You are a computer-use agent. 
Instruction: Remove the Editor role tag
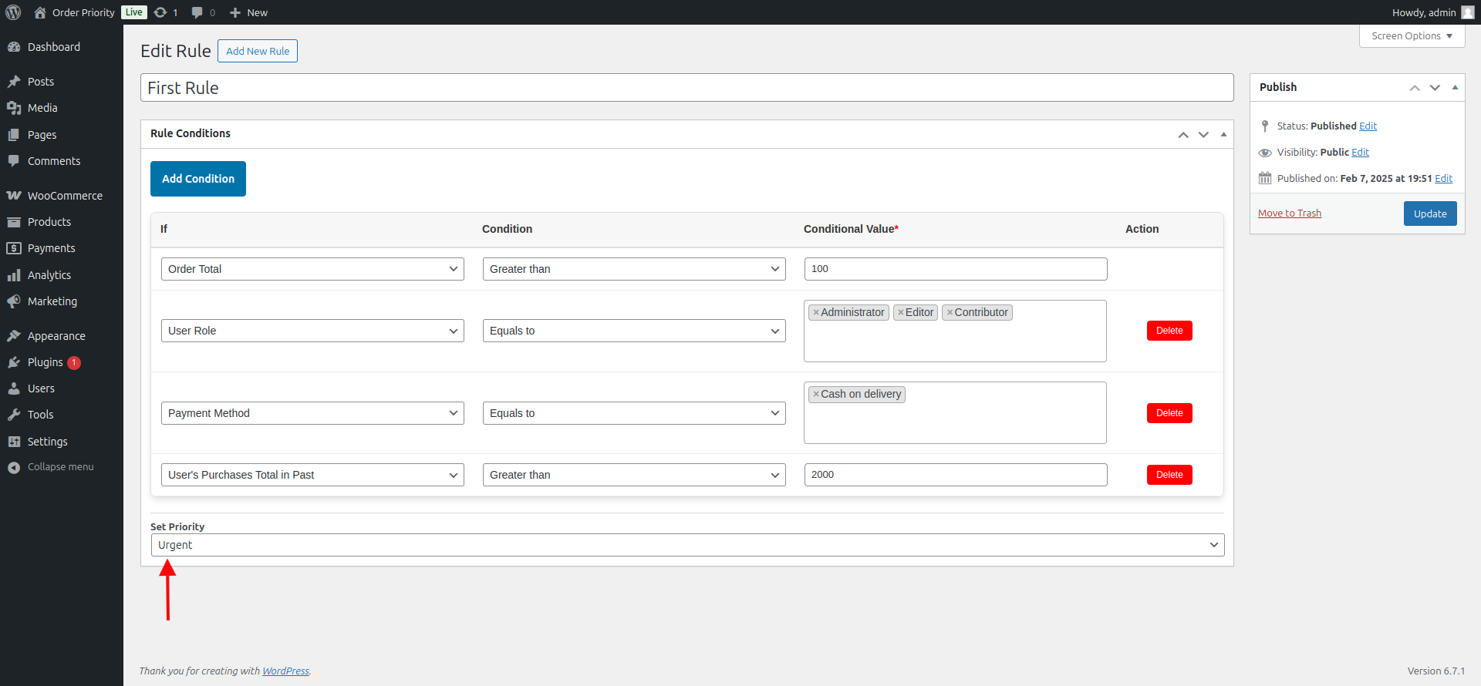click(x=900, y=313)
